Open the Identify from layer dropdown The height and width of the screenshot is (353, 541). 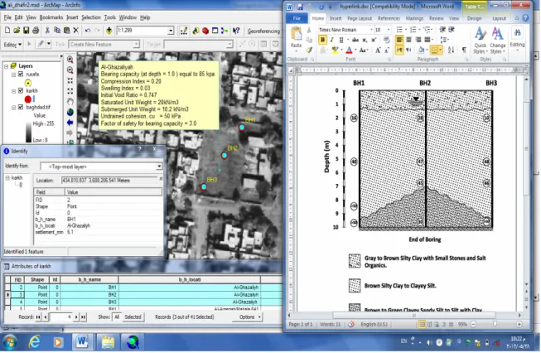159,167
